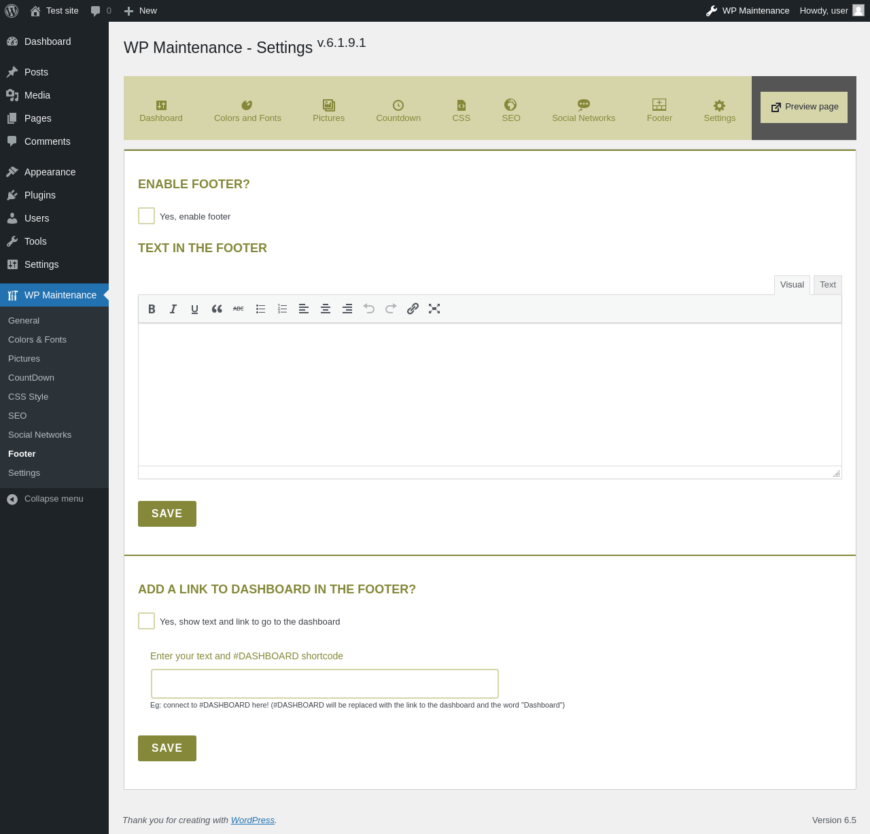Image resolution: width=870 pixels, height=834 pixels.
Task: Open the New content dropdown in admin bar
Action: click(140, 11)
